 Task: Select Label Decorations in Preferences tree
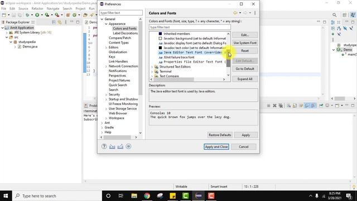click(x=125, y=33)
